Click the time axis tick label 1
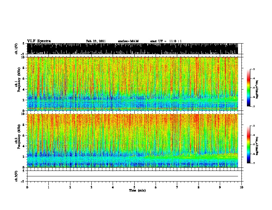Screen dimensions: 272x210 [x=48, y=187]
